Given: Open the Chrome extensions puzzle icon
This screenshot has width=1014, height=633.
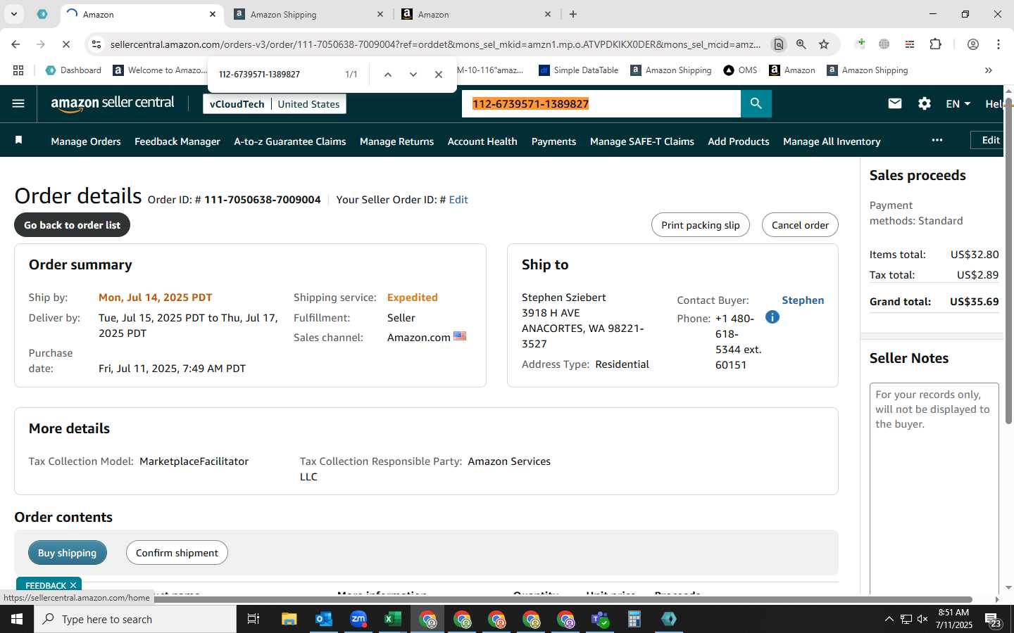Looking at the screenshot, I should click(x=935, y=44).
